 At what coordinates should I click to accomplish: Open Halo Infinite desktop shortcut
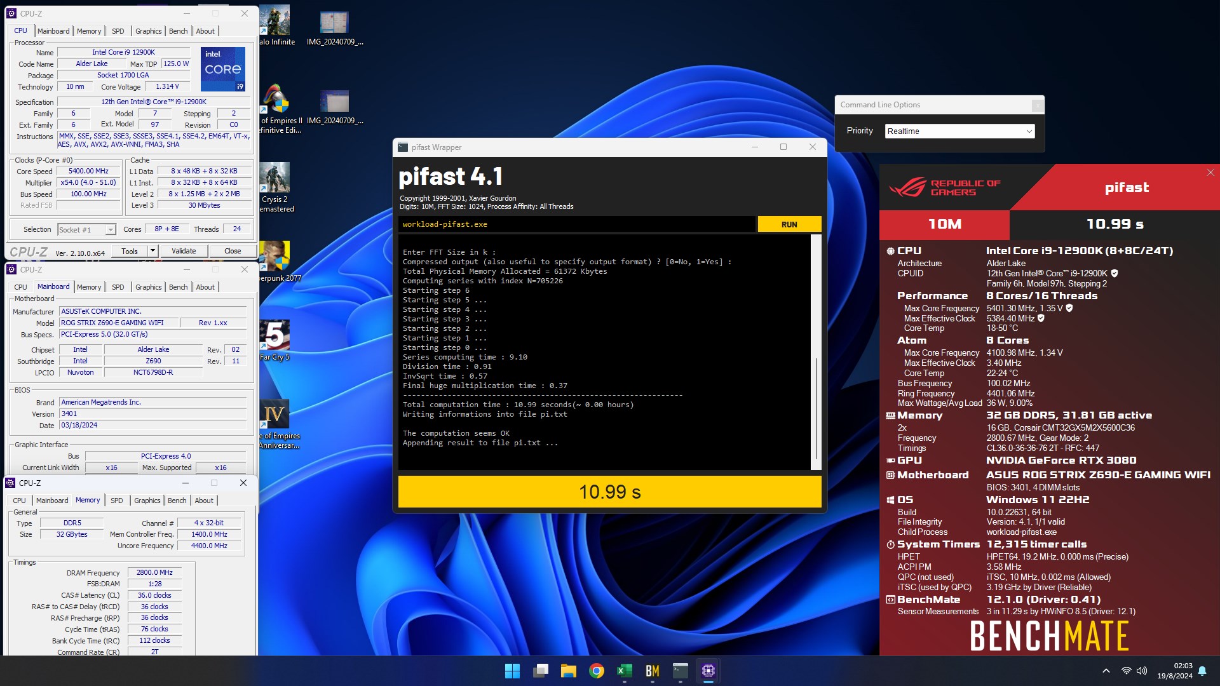pos(275,25)
